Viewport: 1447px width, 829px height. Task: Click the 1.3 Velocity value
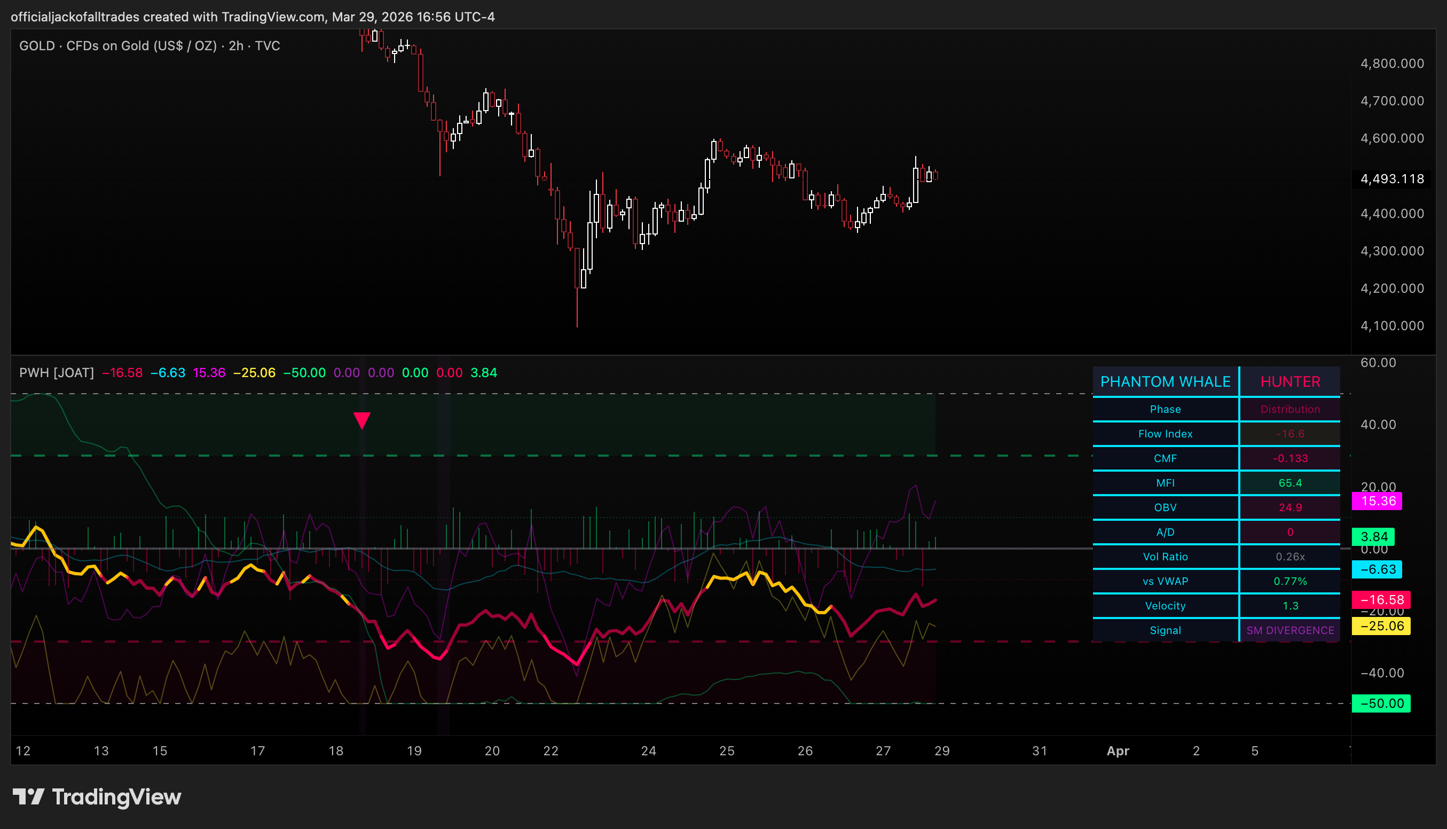[1290, 606]
